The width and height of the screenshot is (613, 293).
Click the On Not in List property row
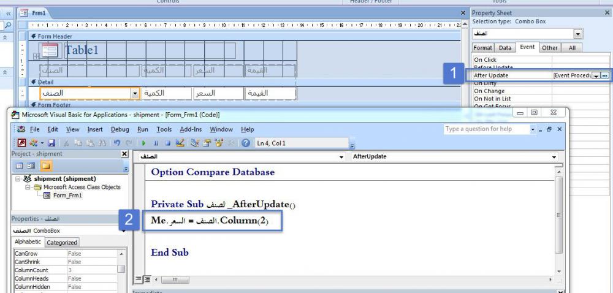point(541,99)
